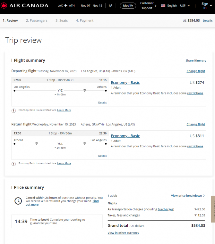Go to the 4. Payment step
215x244 pixels.
point(85,20)
